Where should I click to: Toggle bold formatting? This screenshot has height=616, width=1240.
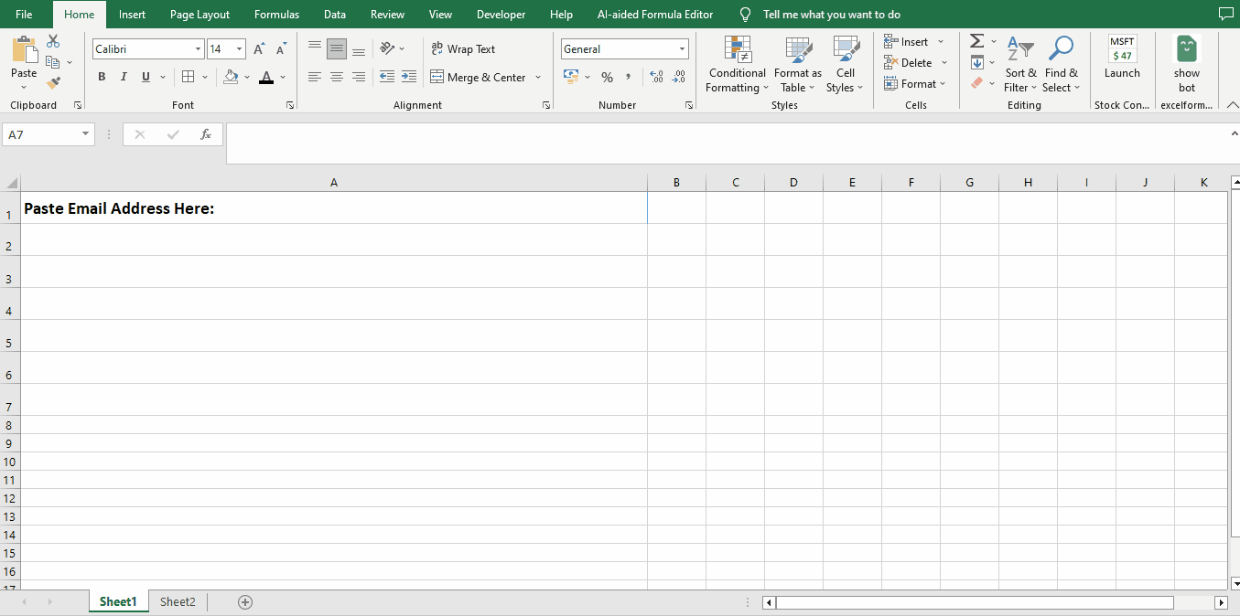[102, 77]
